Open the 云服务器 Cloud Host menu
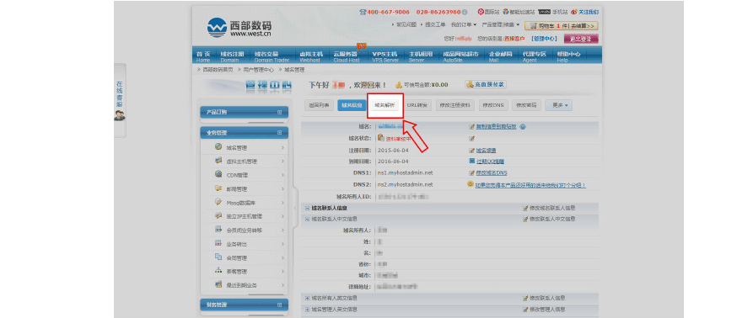 coord(347,56)
